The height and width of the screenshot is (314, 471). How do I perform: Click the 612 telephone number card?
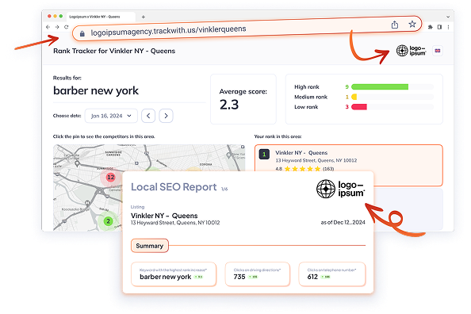pos(332,274)
